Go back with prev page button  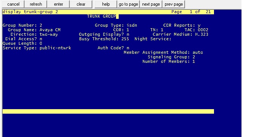174,4
